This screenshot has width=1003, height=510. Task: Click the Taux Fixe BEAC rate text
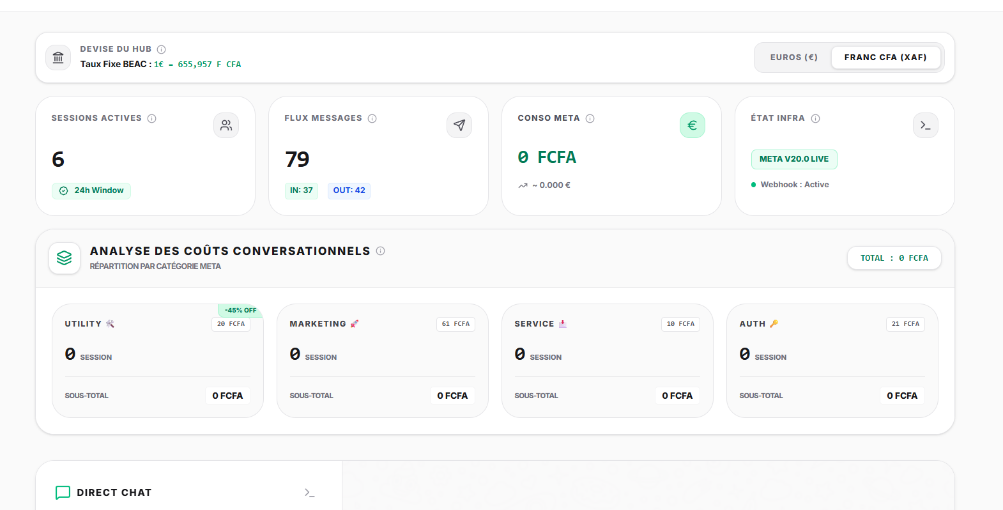click(160, 65)
